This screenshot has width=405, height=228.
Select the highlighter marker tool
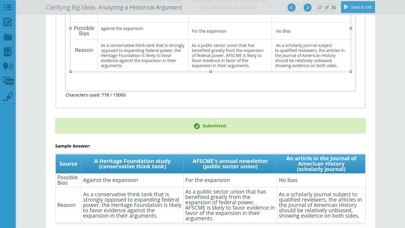click(x=8, y=96)
